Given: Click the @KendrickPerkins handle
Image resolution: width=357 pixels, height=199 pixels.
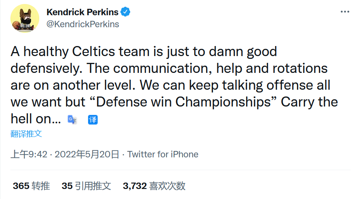Looking at the screenshot, I should tap(83, 24).
